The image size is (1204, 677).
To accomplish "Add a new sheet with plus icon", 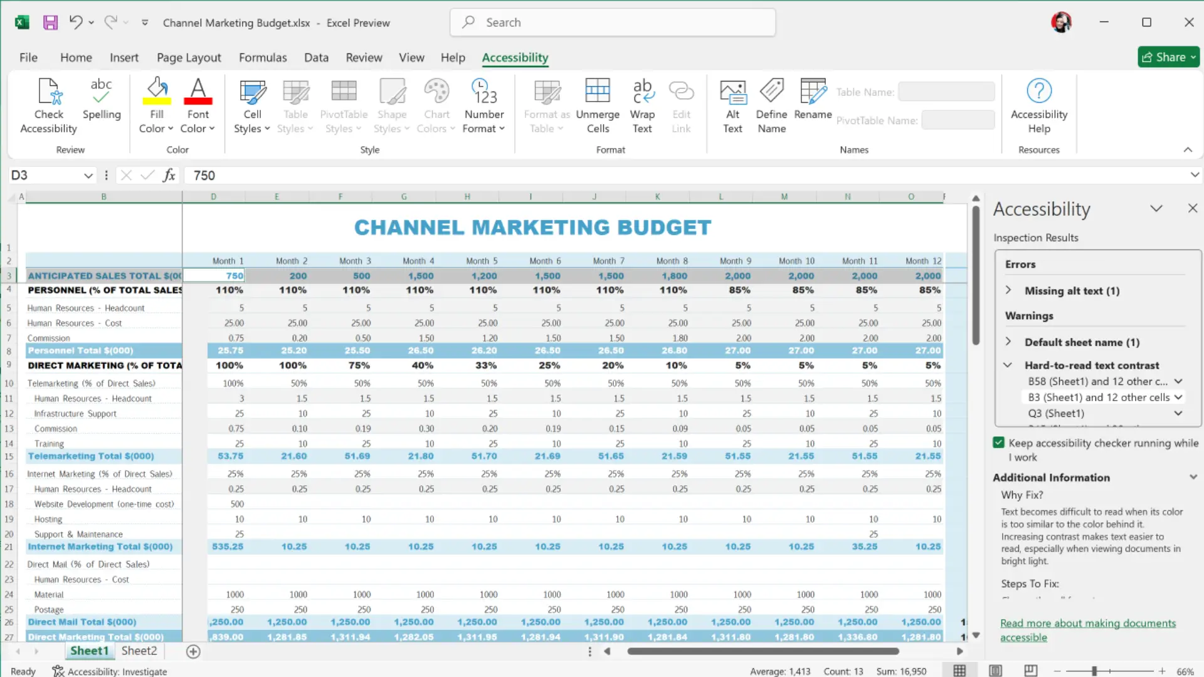I will pos(193,651).
